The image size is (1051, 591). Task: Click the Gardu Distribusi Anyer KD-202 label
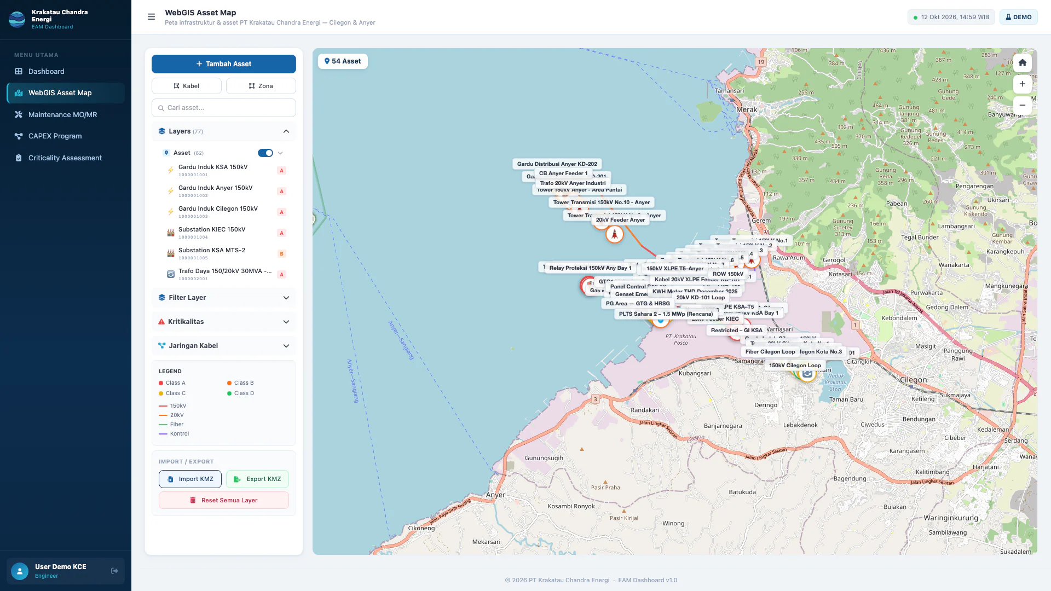point(557,164)
